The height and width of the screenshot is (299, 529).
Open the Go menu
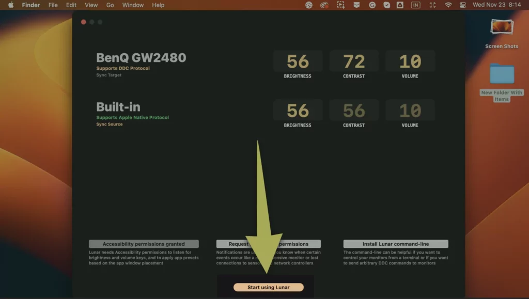(x=110, y=5)
